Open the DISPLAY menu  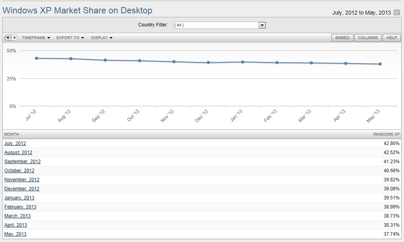[102, 38]
